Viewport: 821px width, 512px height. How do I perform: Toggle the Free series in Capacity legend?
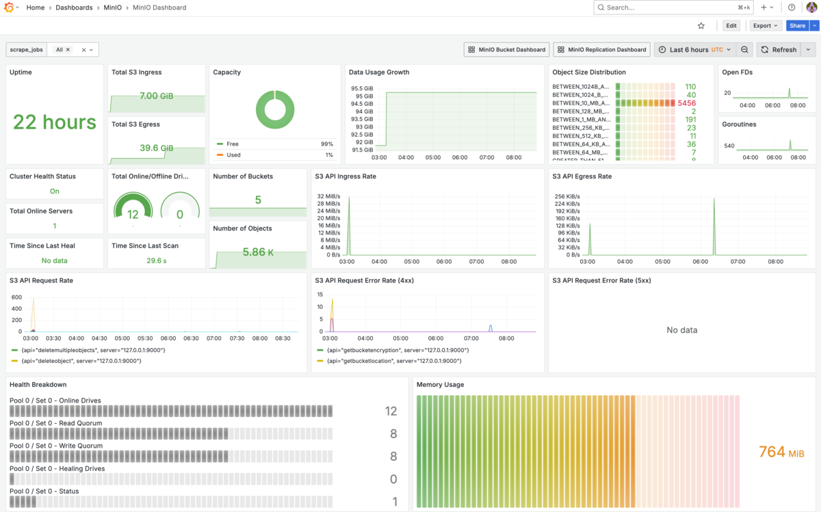point(233,144)
